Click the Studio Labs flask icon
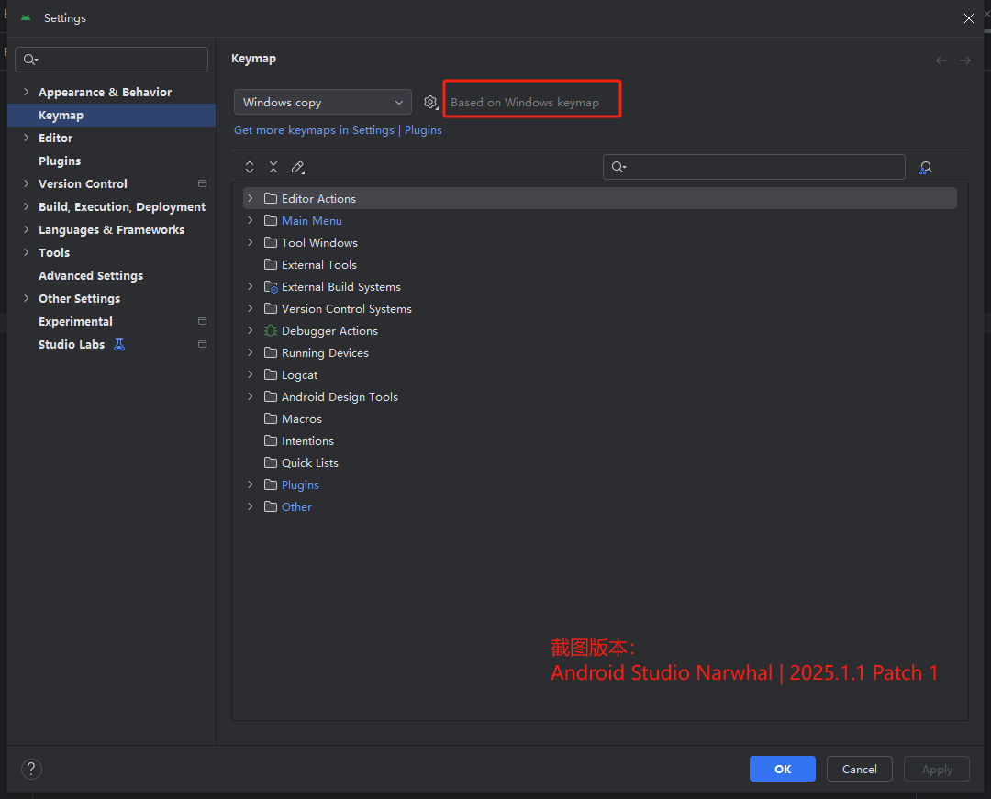This screenshot has width=991, height=799. (118, 344)
